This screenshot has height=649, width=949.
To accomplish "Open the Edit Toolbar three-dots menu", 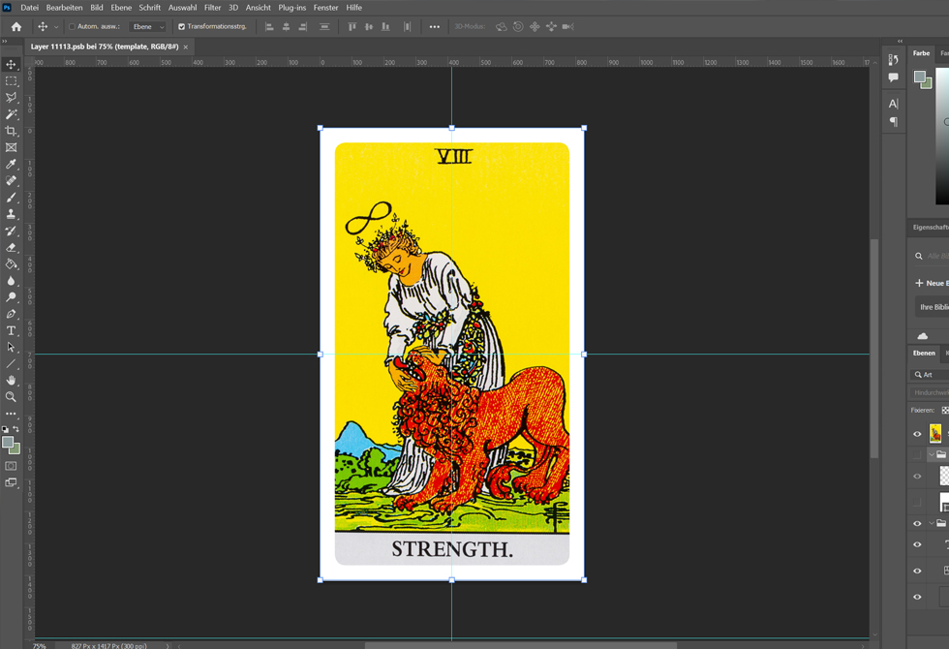I will point(11,414).
